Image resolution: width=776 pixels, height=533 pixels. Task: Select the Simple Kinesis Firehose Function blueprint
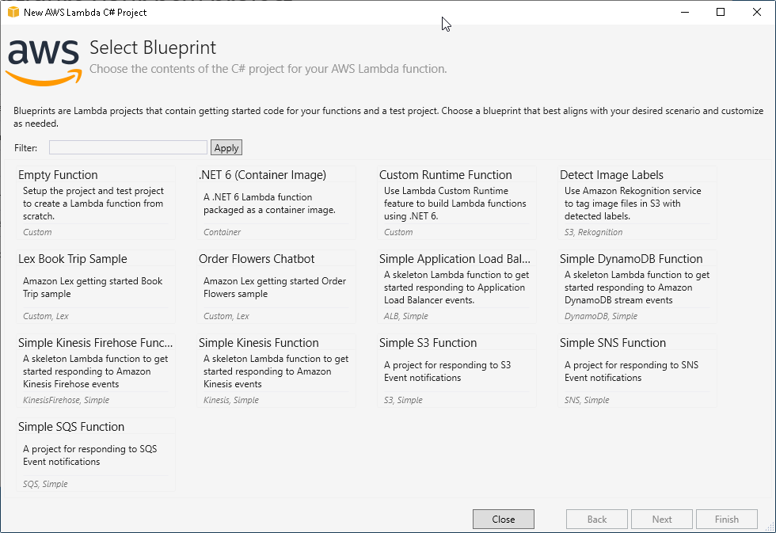click(96, 371)
